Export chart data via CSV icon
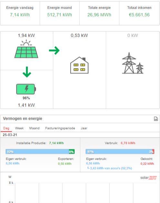Viewport: 160px width, 203px height. pyautogui.click(x=156, y=119)
